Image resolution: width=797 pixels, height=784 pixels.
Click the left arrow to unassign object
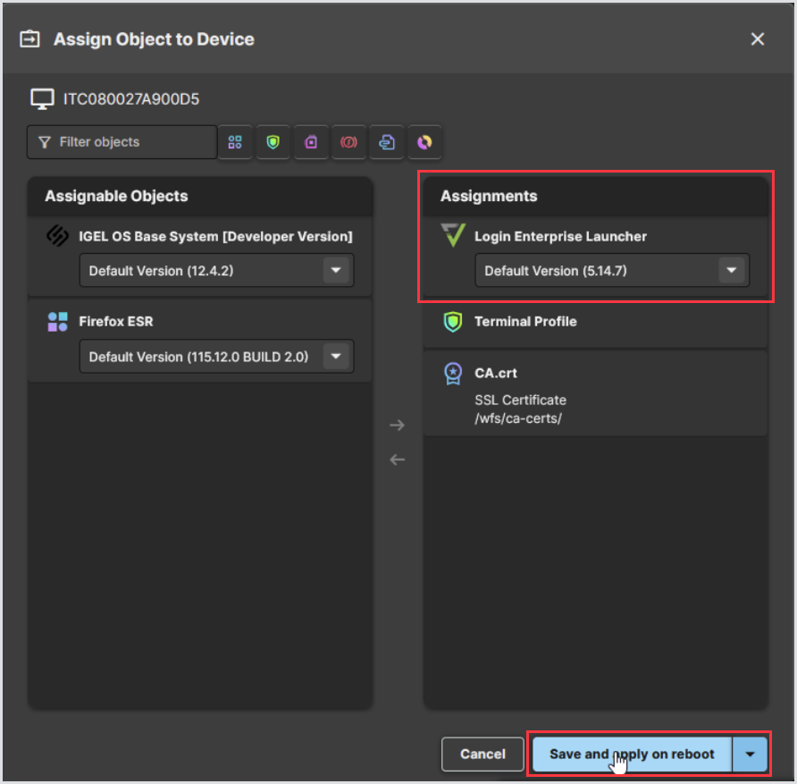point(398,459)
